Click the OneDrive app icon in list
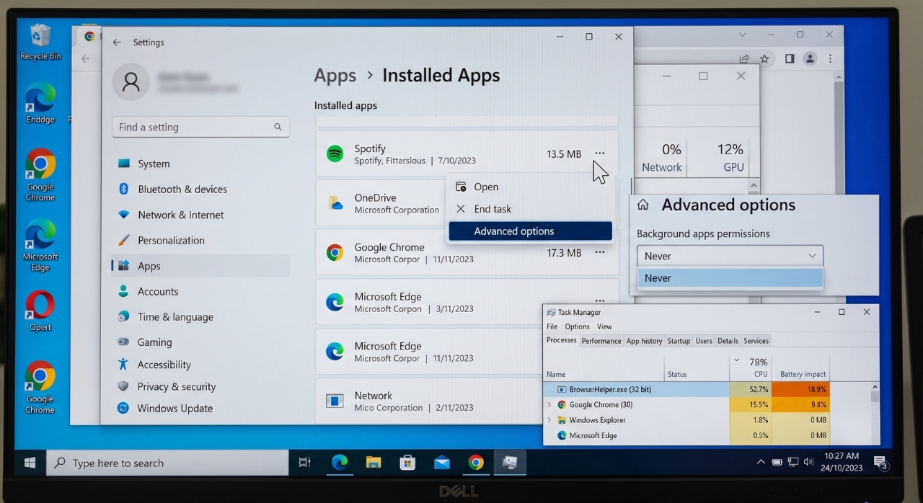This screenshot has width=923, height=503. (335, 203)
